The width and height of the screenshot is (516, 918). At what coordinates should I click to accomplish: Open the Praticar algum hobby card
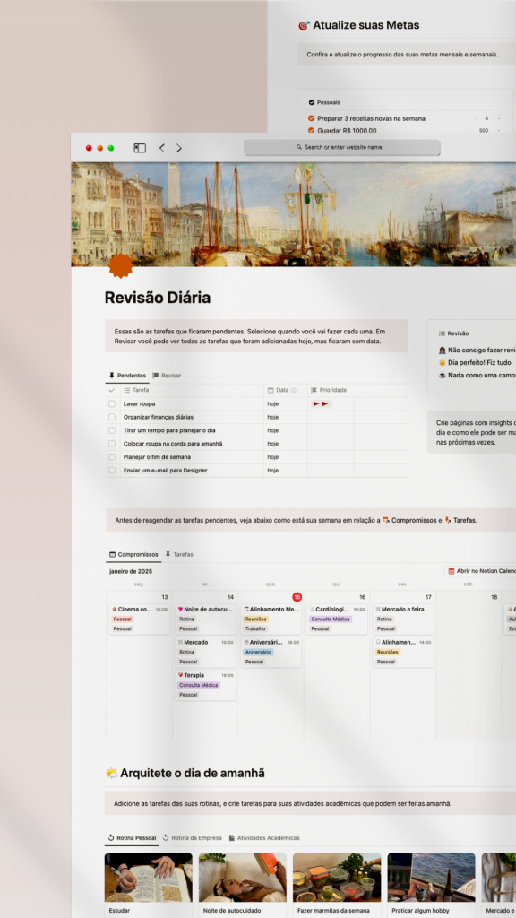click(431, 884)
